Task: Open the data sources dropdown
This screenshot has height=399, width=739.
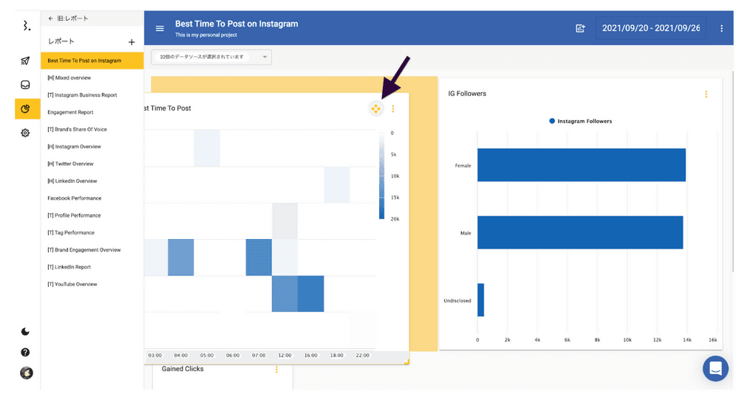Action: point(211,57)
